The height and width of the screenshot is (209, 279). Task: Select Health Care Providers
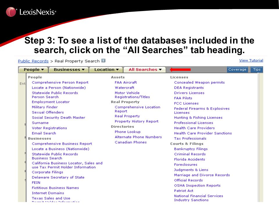pos(194,128)
